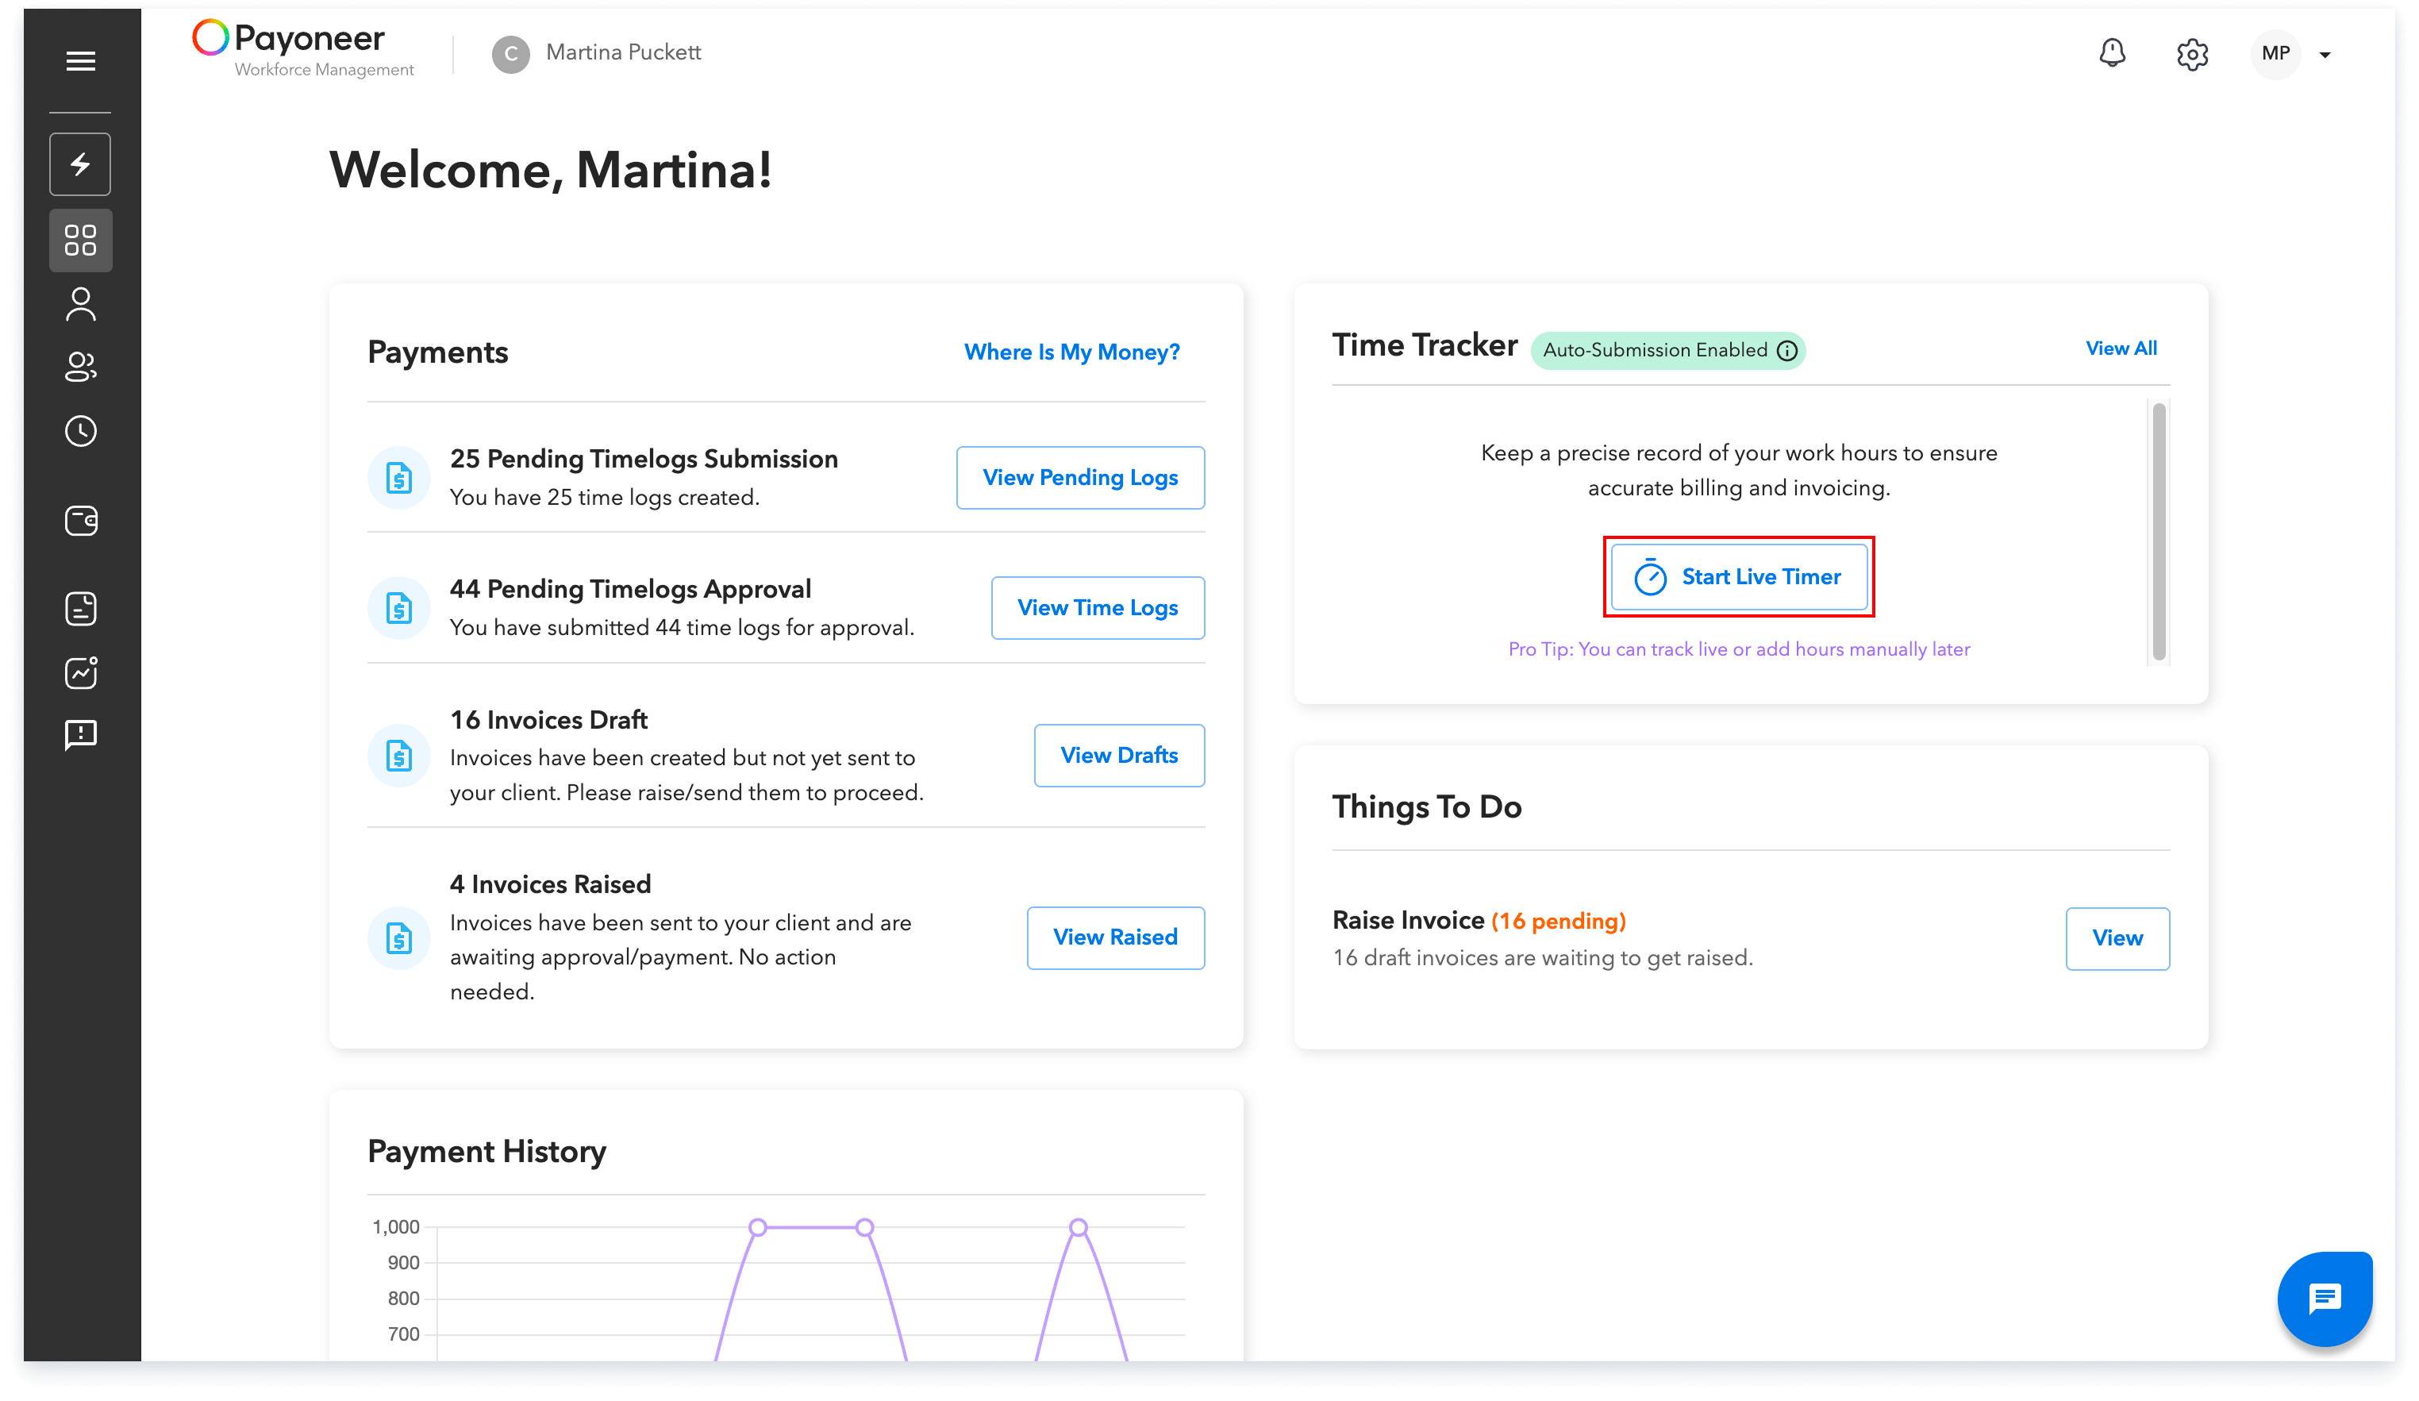This screenshot has height=1401, width=2419.
Task: Click Where Is My Money link
Action: tap(1071, 352)
